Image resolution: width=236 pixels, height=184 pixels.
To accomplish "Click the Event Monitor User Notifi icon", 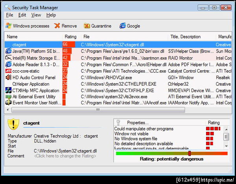I will point(8,103).
